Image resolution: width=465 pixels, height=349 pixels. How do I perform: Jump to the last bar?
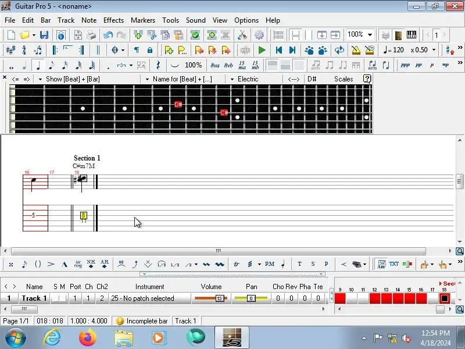click(x=292, y=50)
